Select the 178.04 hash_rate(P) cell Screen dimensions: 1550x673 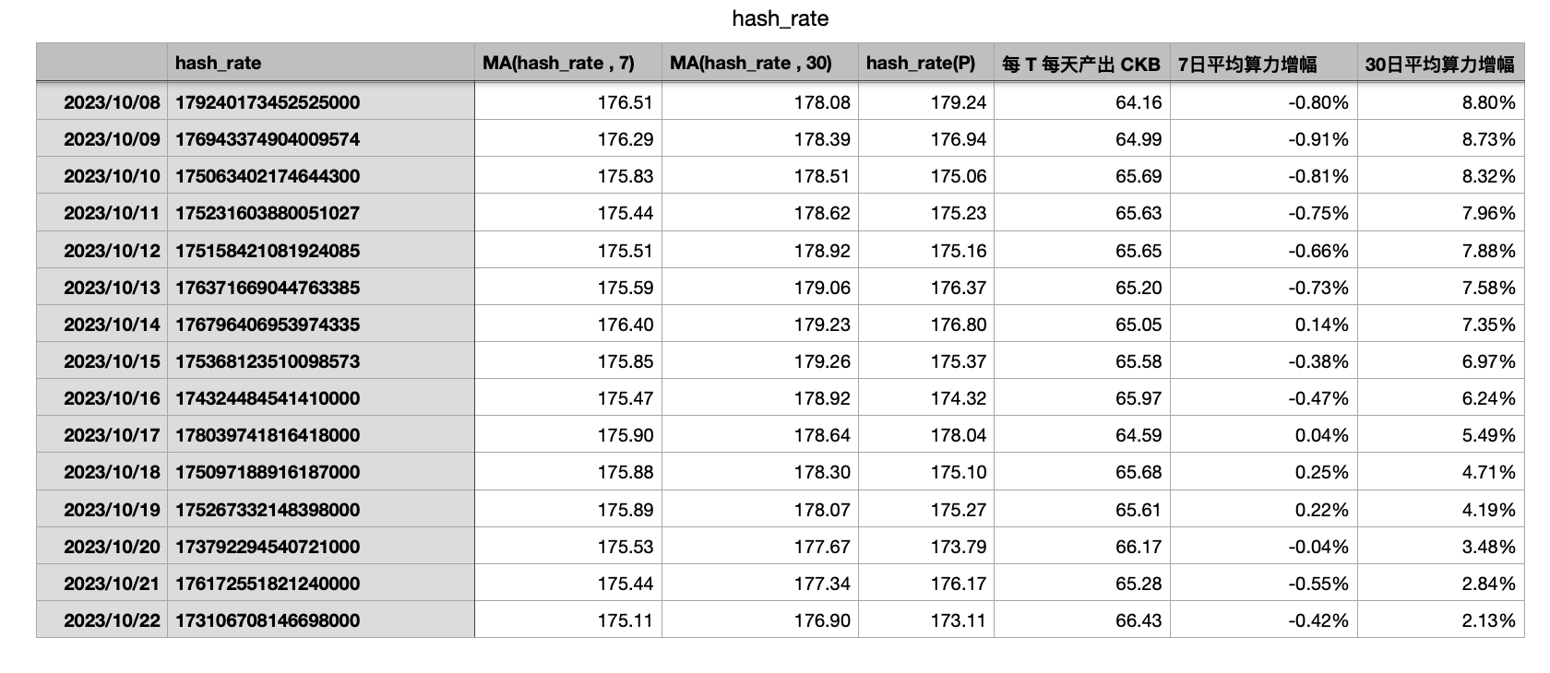926,435
